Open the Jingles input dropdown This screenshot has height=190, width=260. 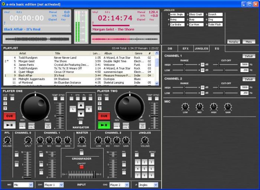(155, 185)
